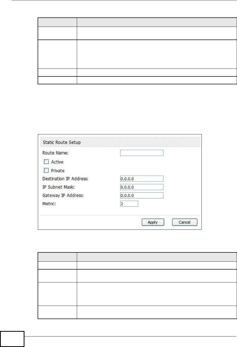Click the Static Route Setup heading
This screenshot has width=237, height=347.
coord(62,142)
